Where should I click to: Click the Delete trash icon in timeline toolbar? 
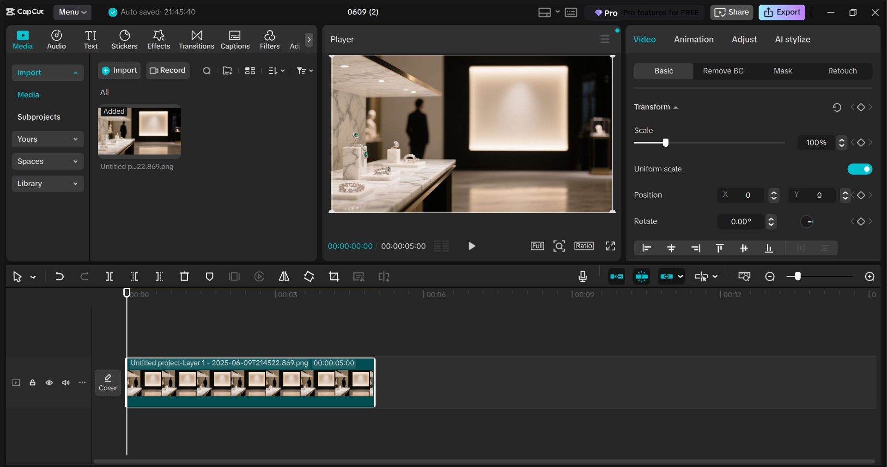click(184, 277)
